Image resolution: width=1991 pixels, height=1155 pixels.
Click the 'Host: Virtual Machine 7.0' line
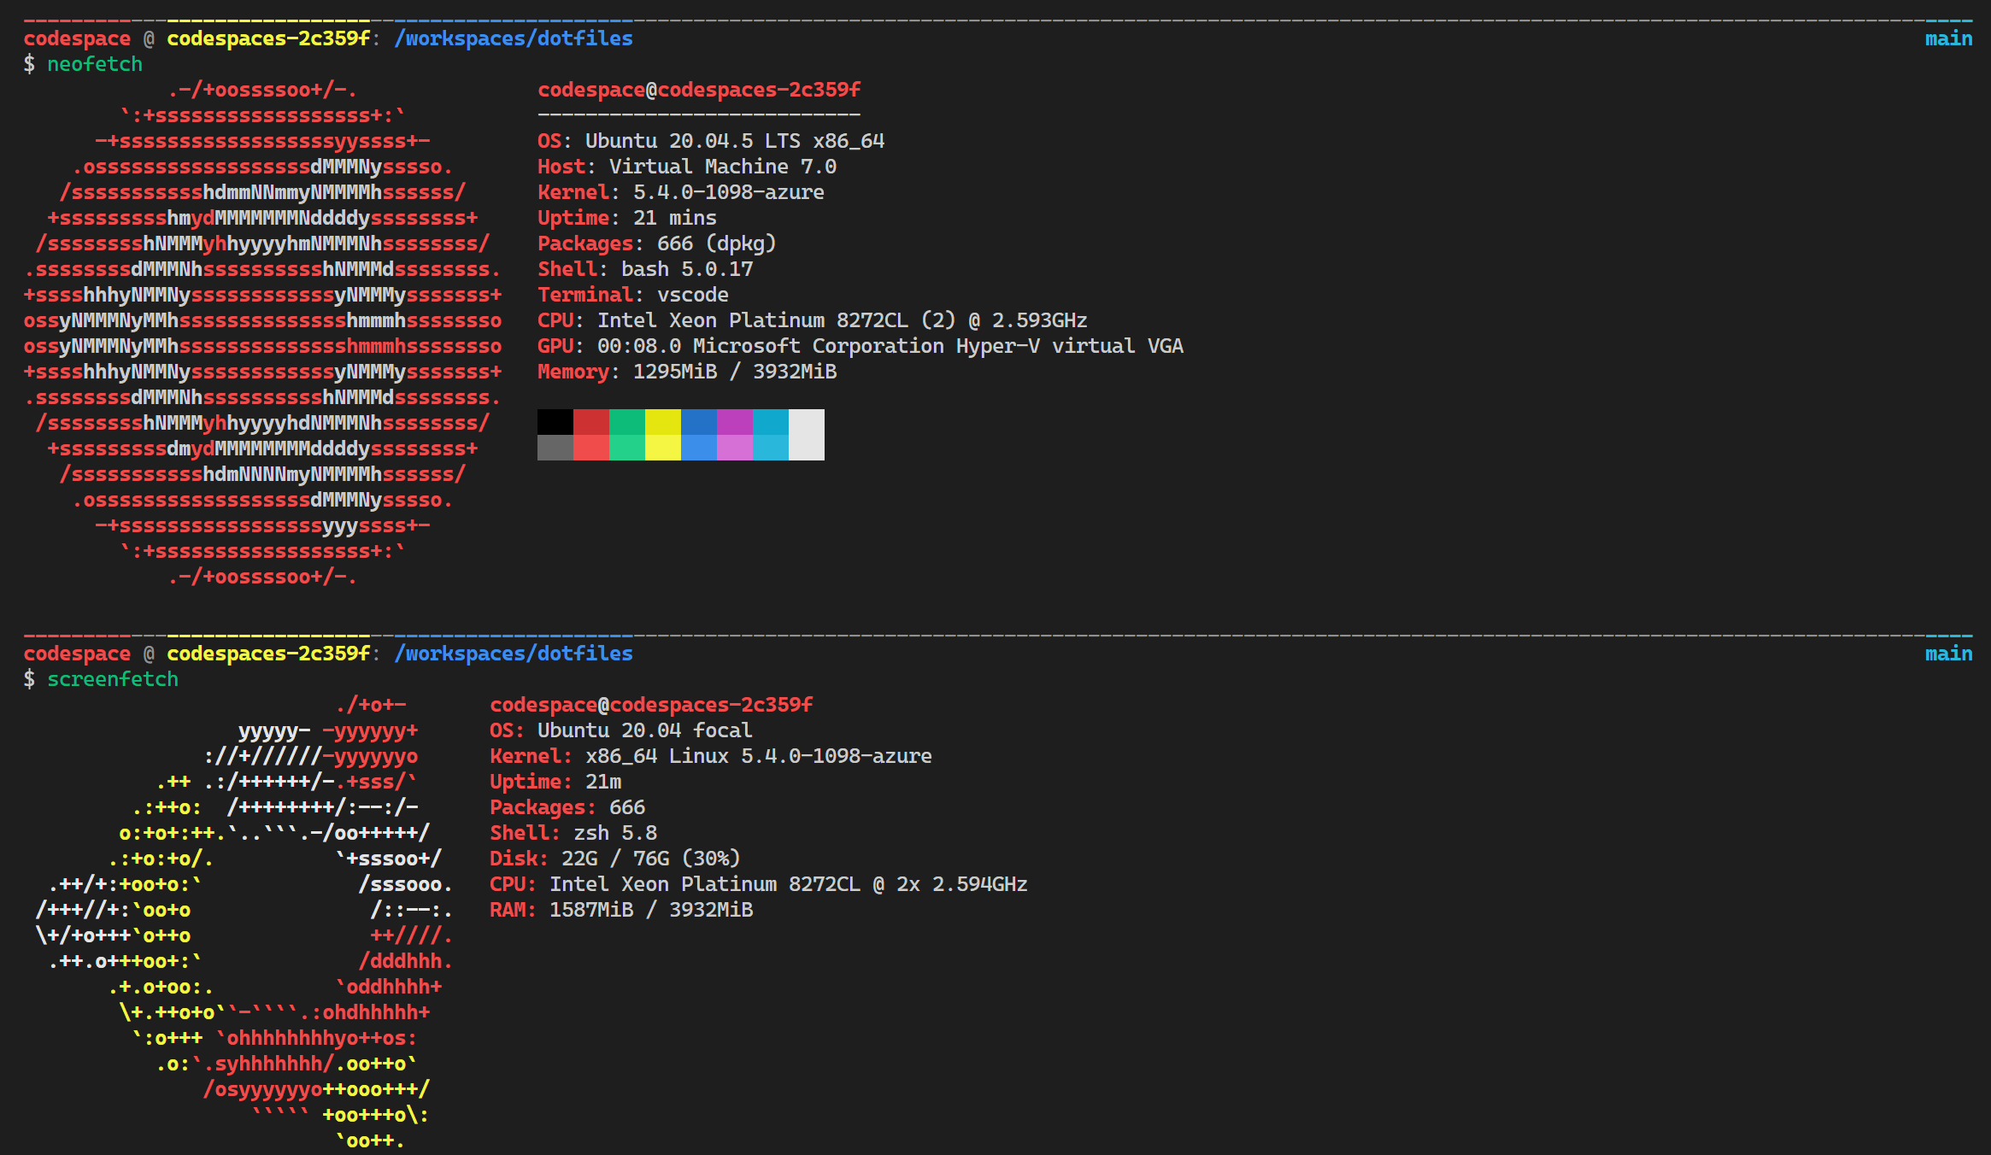687,167
